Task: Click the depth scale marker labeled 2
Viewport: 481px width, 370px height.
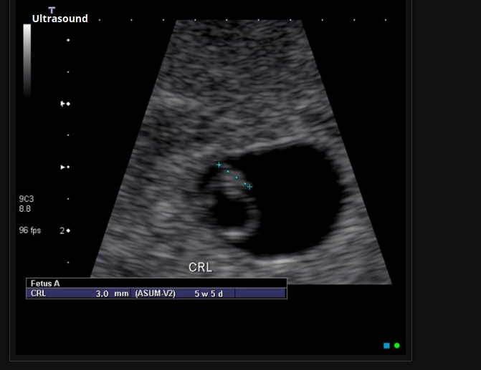Action: point(62,230)
